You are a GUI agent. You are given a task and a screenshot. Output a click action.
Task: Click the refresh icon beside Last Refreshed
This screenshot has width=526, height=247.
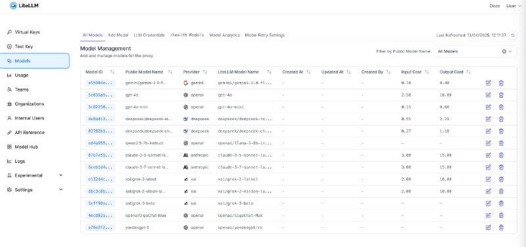point(513,35)
